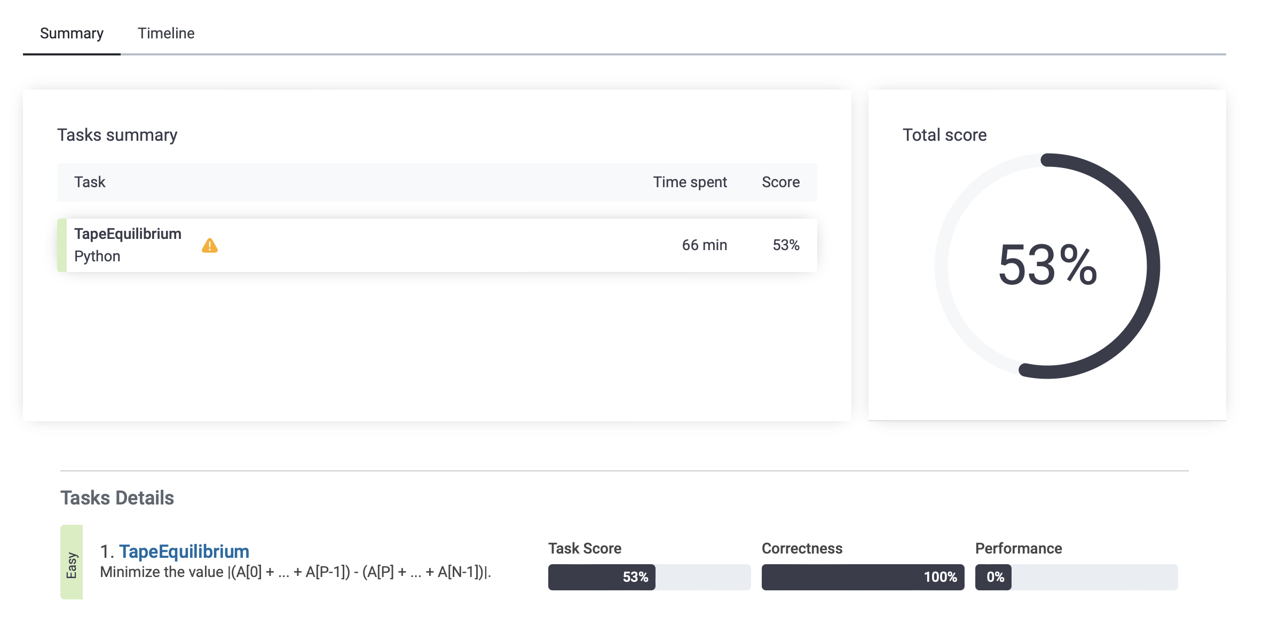This screenshot has height=625, width=1263.
Task: Click the Tasks summary heading
Action: coord(117,135)
